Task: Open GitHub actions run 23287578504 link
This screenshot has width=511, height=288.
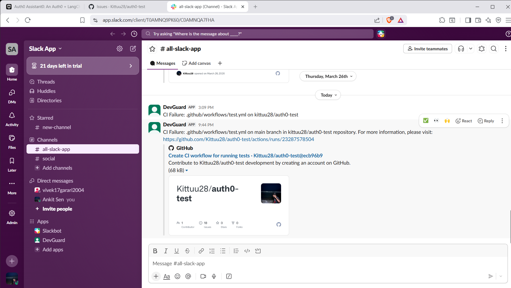Action: [238, 139]
